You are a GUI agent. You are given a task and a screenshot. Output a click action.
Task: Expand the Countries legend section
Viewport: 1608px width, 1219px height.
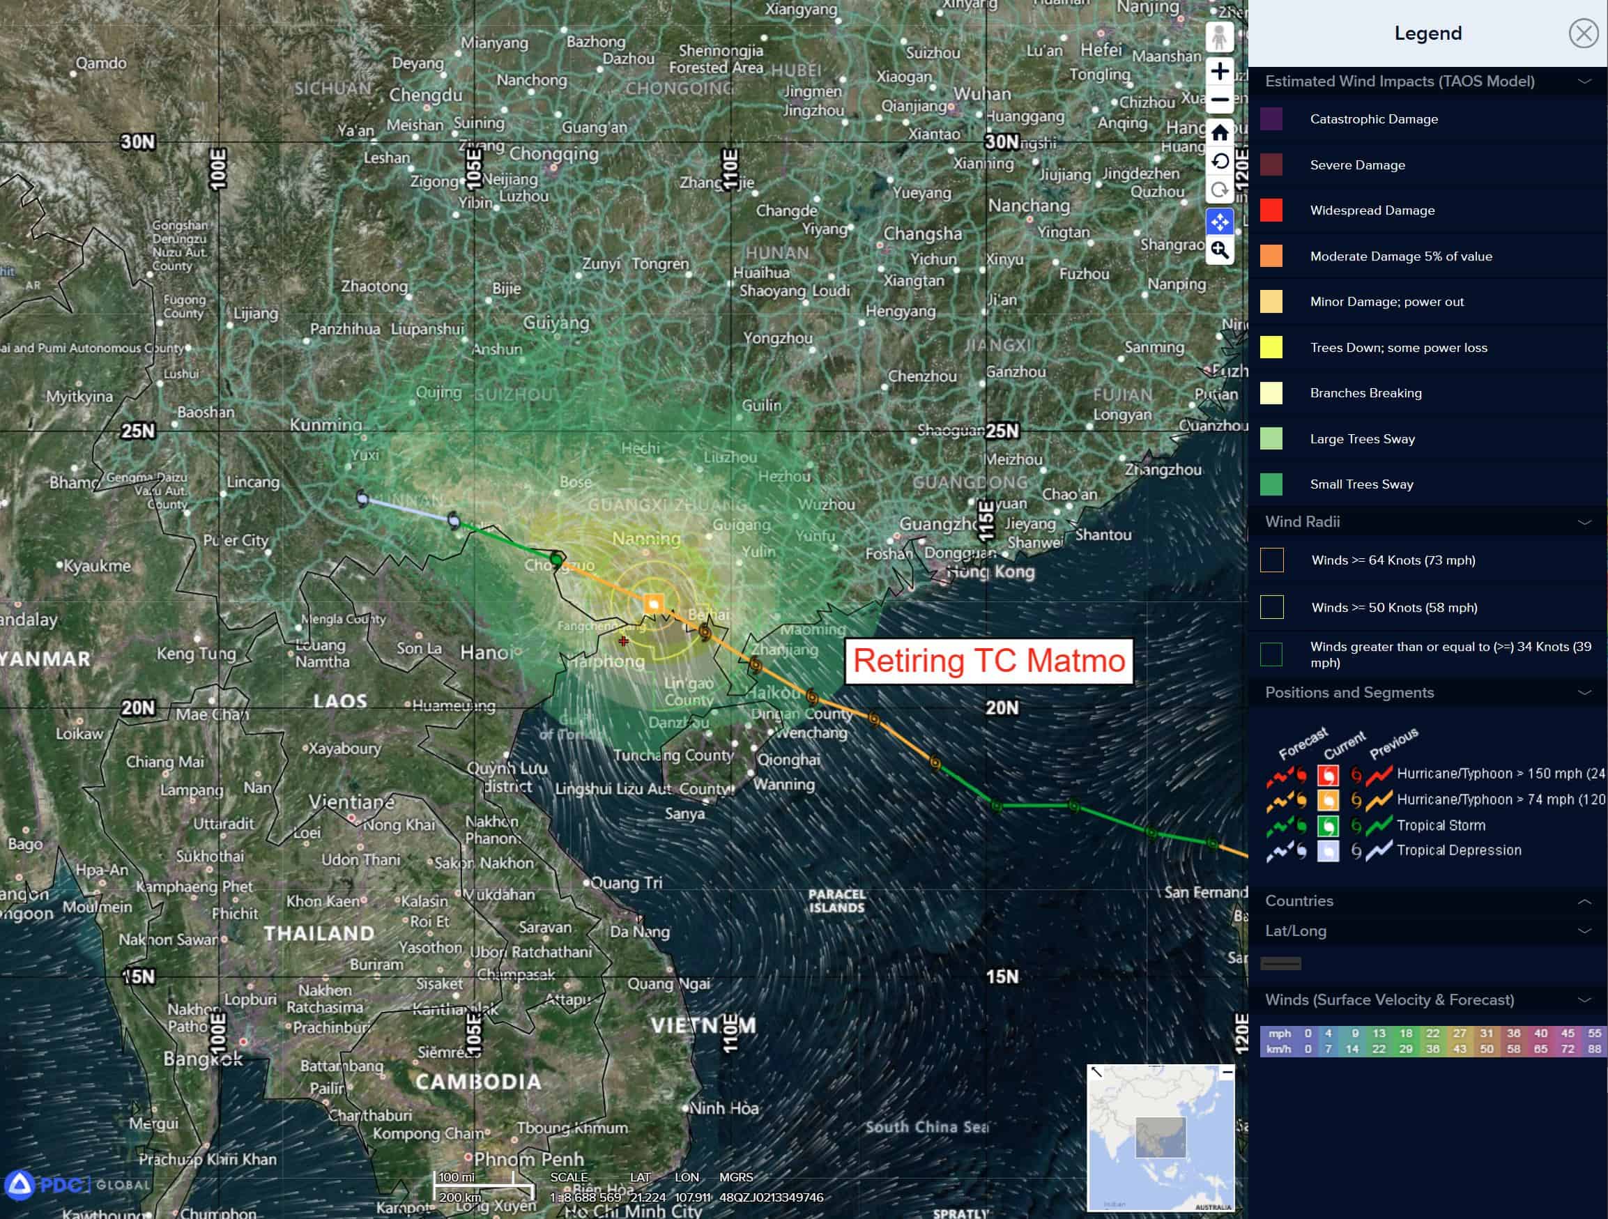click(x=1584, y=901)
